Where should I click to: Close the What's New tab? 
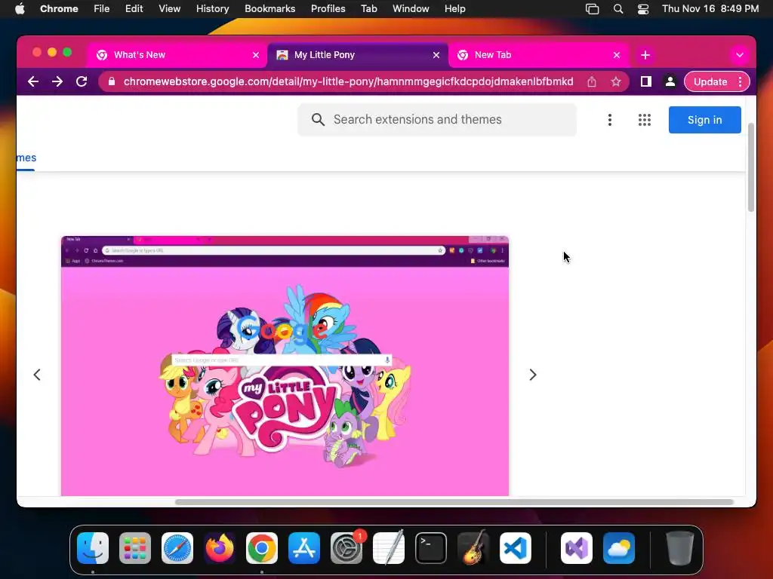(256, 55)
